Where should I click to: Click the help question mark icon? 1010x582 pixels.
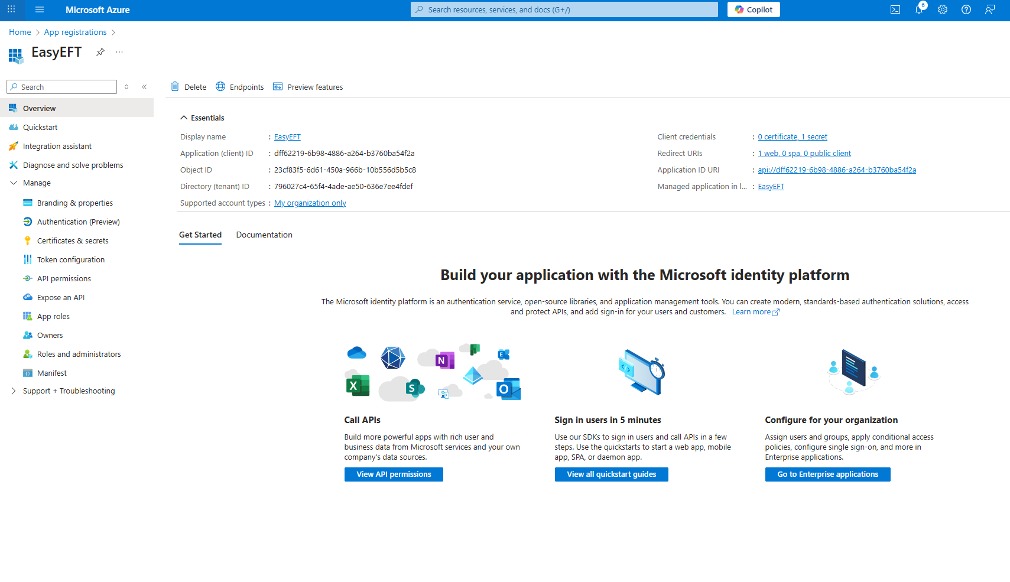966,9
